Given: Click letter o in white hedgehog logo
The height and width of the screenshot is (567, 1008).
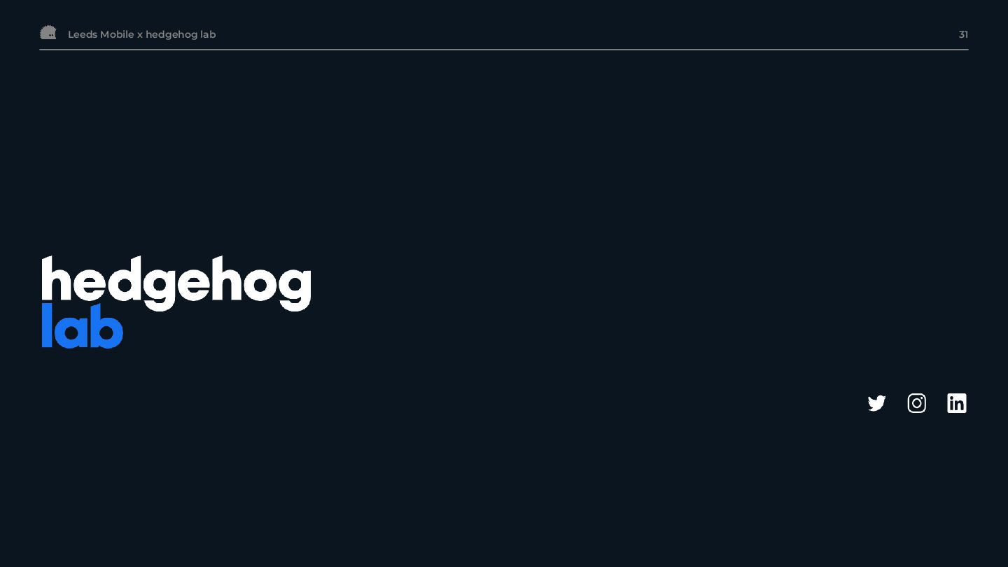Looking at the screenshot, I should coord(260,283).
